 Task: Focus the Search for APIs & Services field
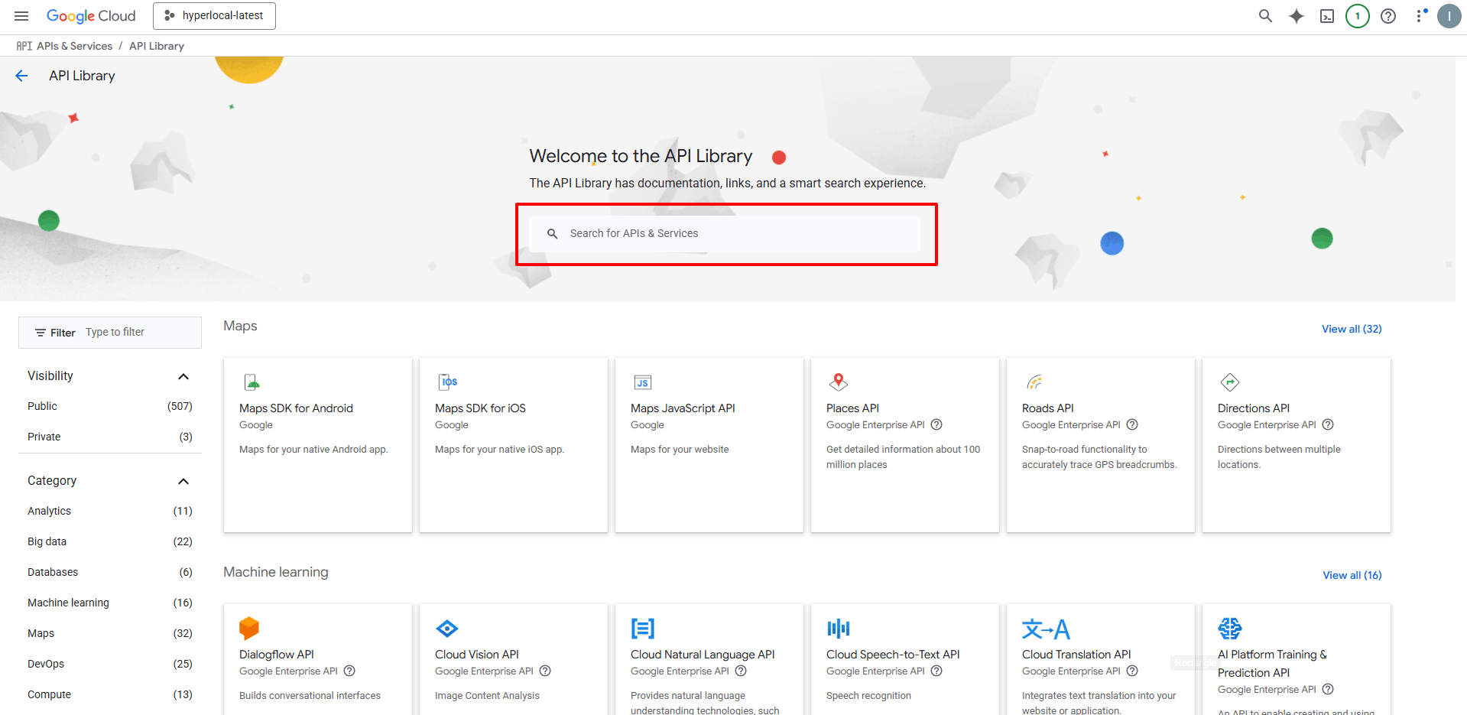pos(725,233)
